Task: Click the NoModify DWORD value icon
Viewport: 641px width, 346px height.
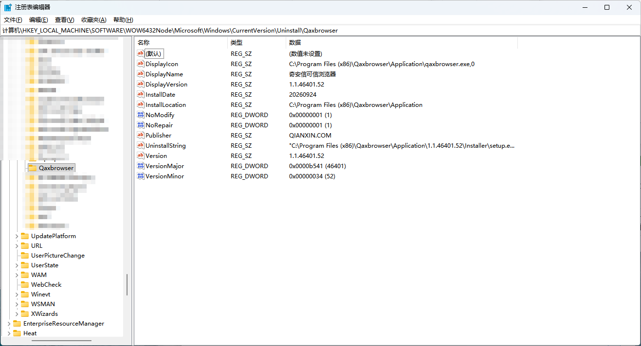Action: tap(141, 115)
